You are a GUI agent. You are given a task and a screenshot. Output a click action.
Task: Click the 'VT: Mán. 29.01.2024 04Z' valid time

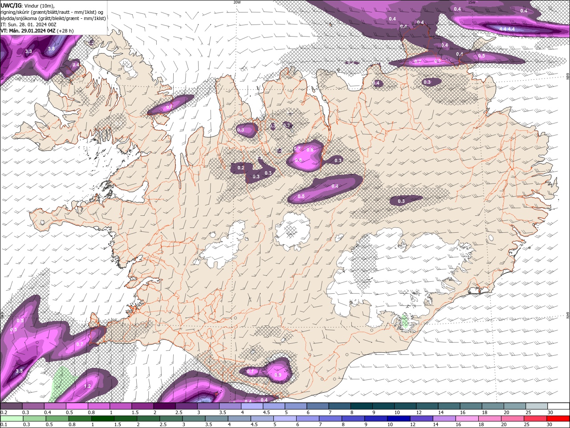[x=28, y=31]
